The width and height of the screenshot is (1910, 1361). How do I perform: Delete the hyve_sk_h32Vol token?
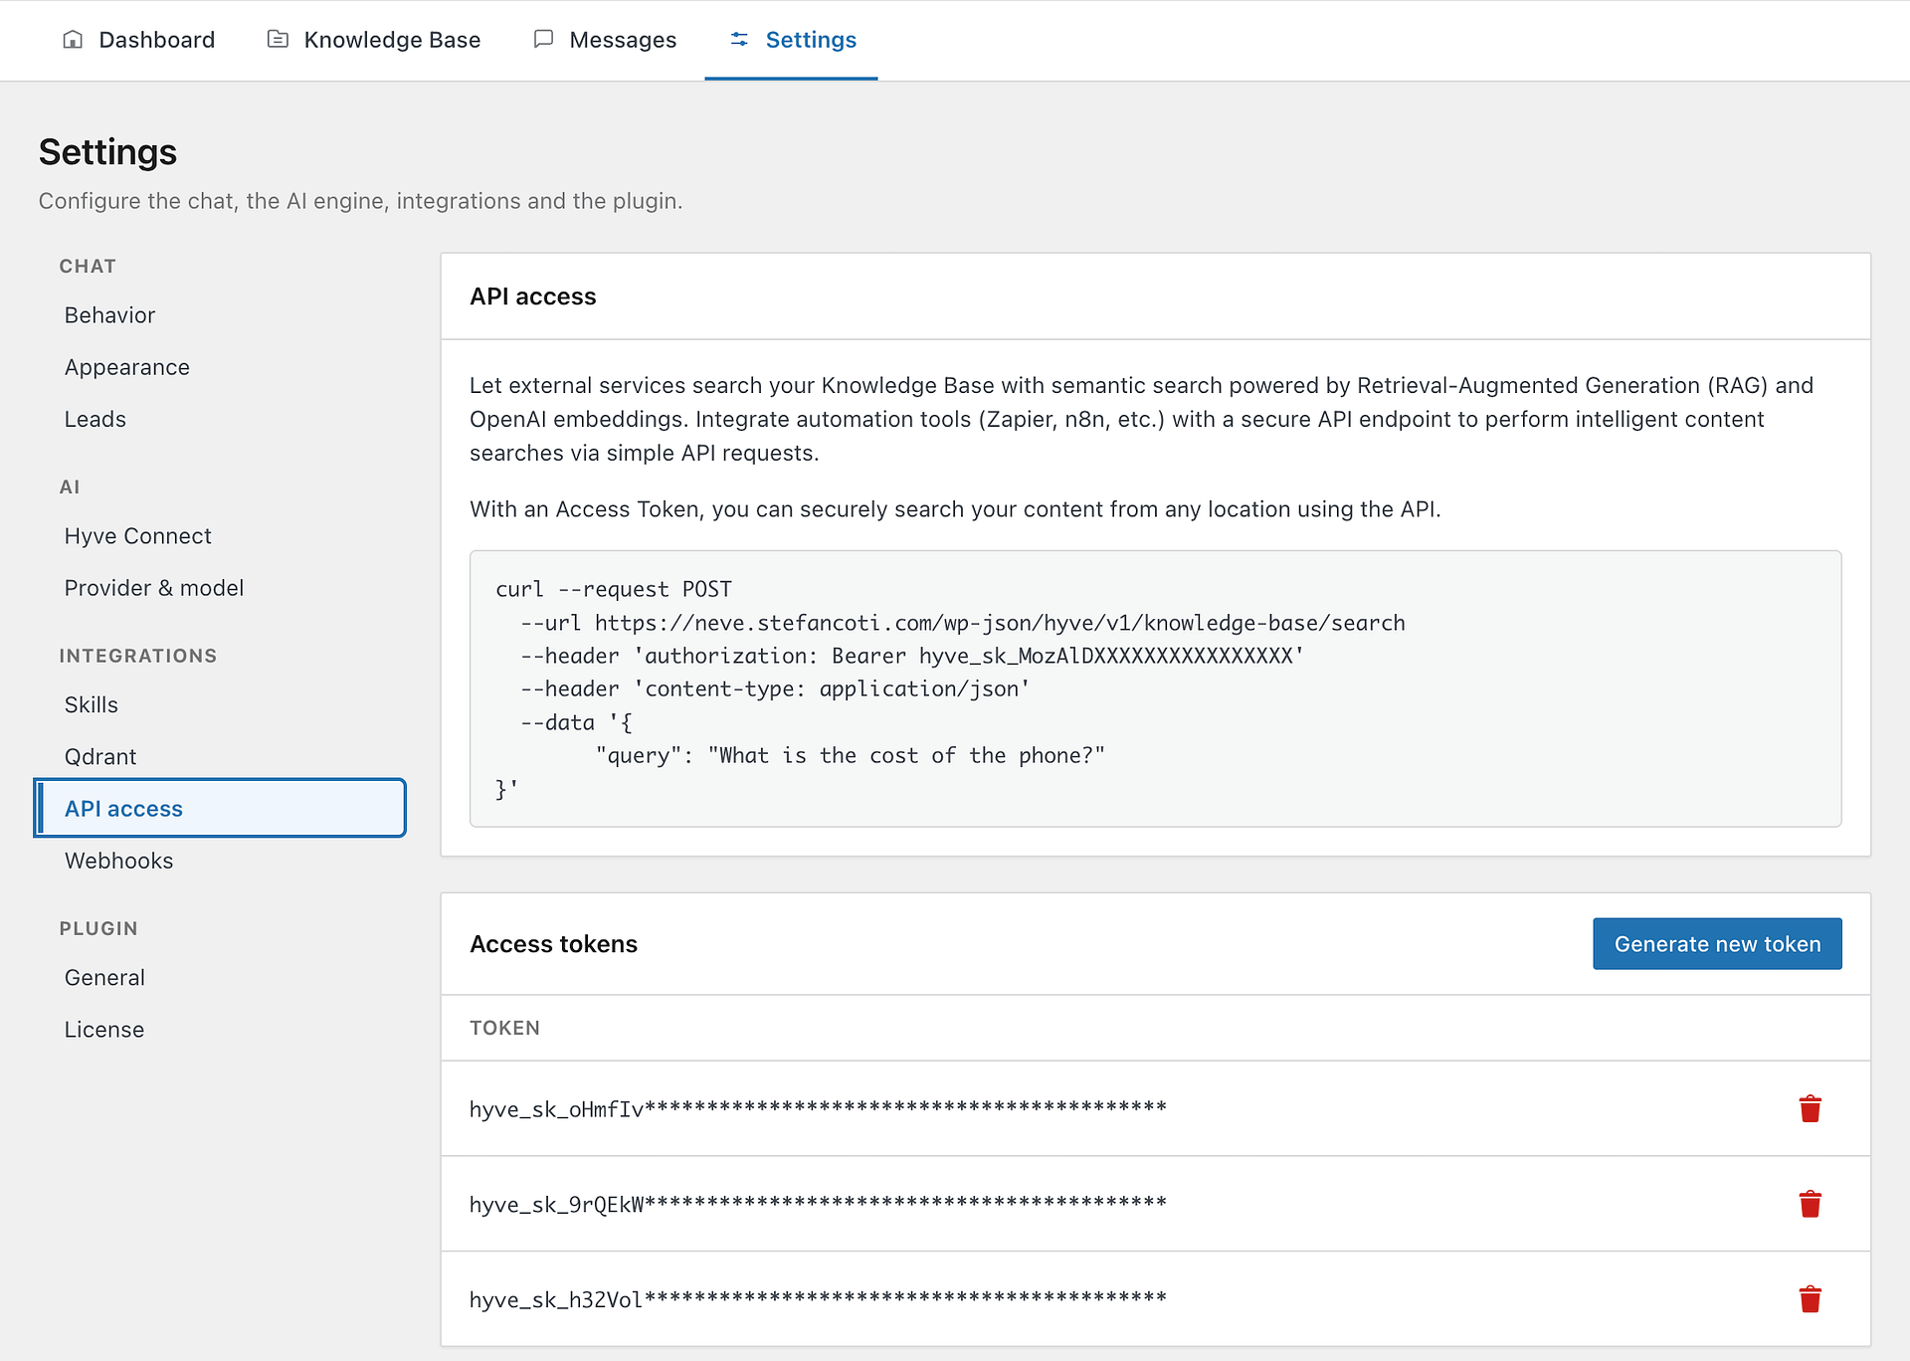tap(1810, 1299)
